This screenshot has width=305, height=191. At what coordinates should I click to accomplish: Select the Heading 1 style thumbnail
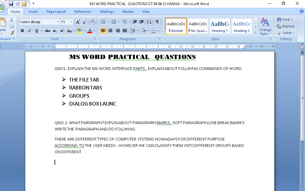coord(220,26)
